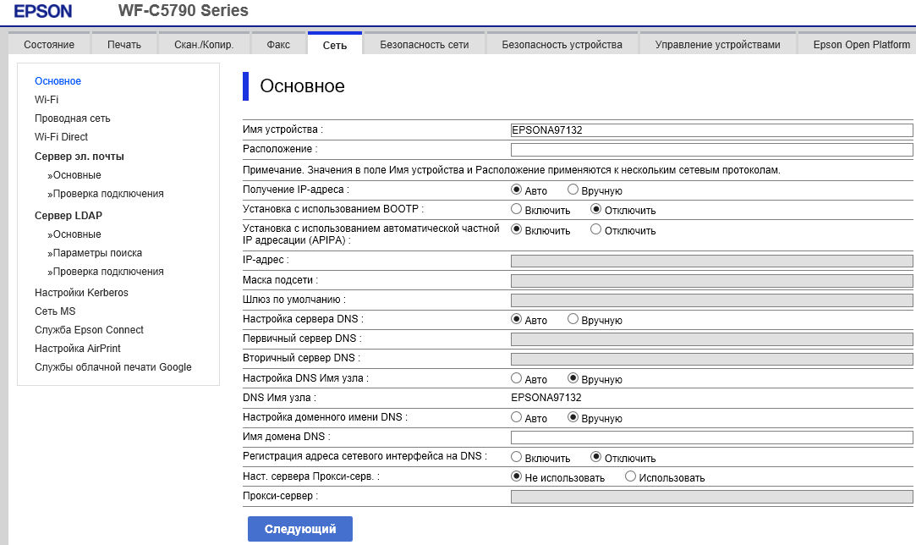
Task: Open the Безопасность сети tab
Action: coord(424,44)
